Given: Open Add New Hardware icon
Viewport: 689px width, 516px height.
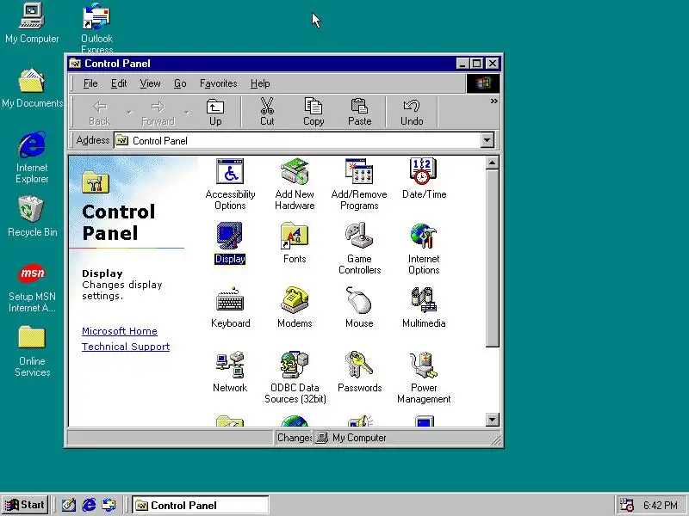Looking at the screenshot, I should click(x=295, y=184).
